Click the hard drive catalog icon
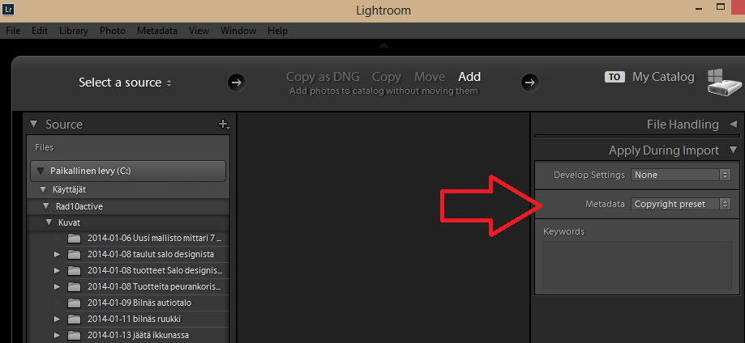 [723, 83]
